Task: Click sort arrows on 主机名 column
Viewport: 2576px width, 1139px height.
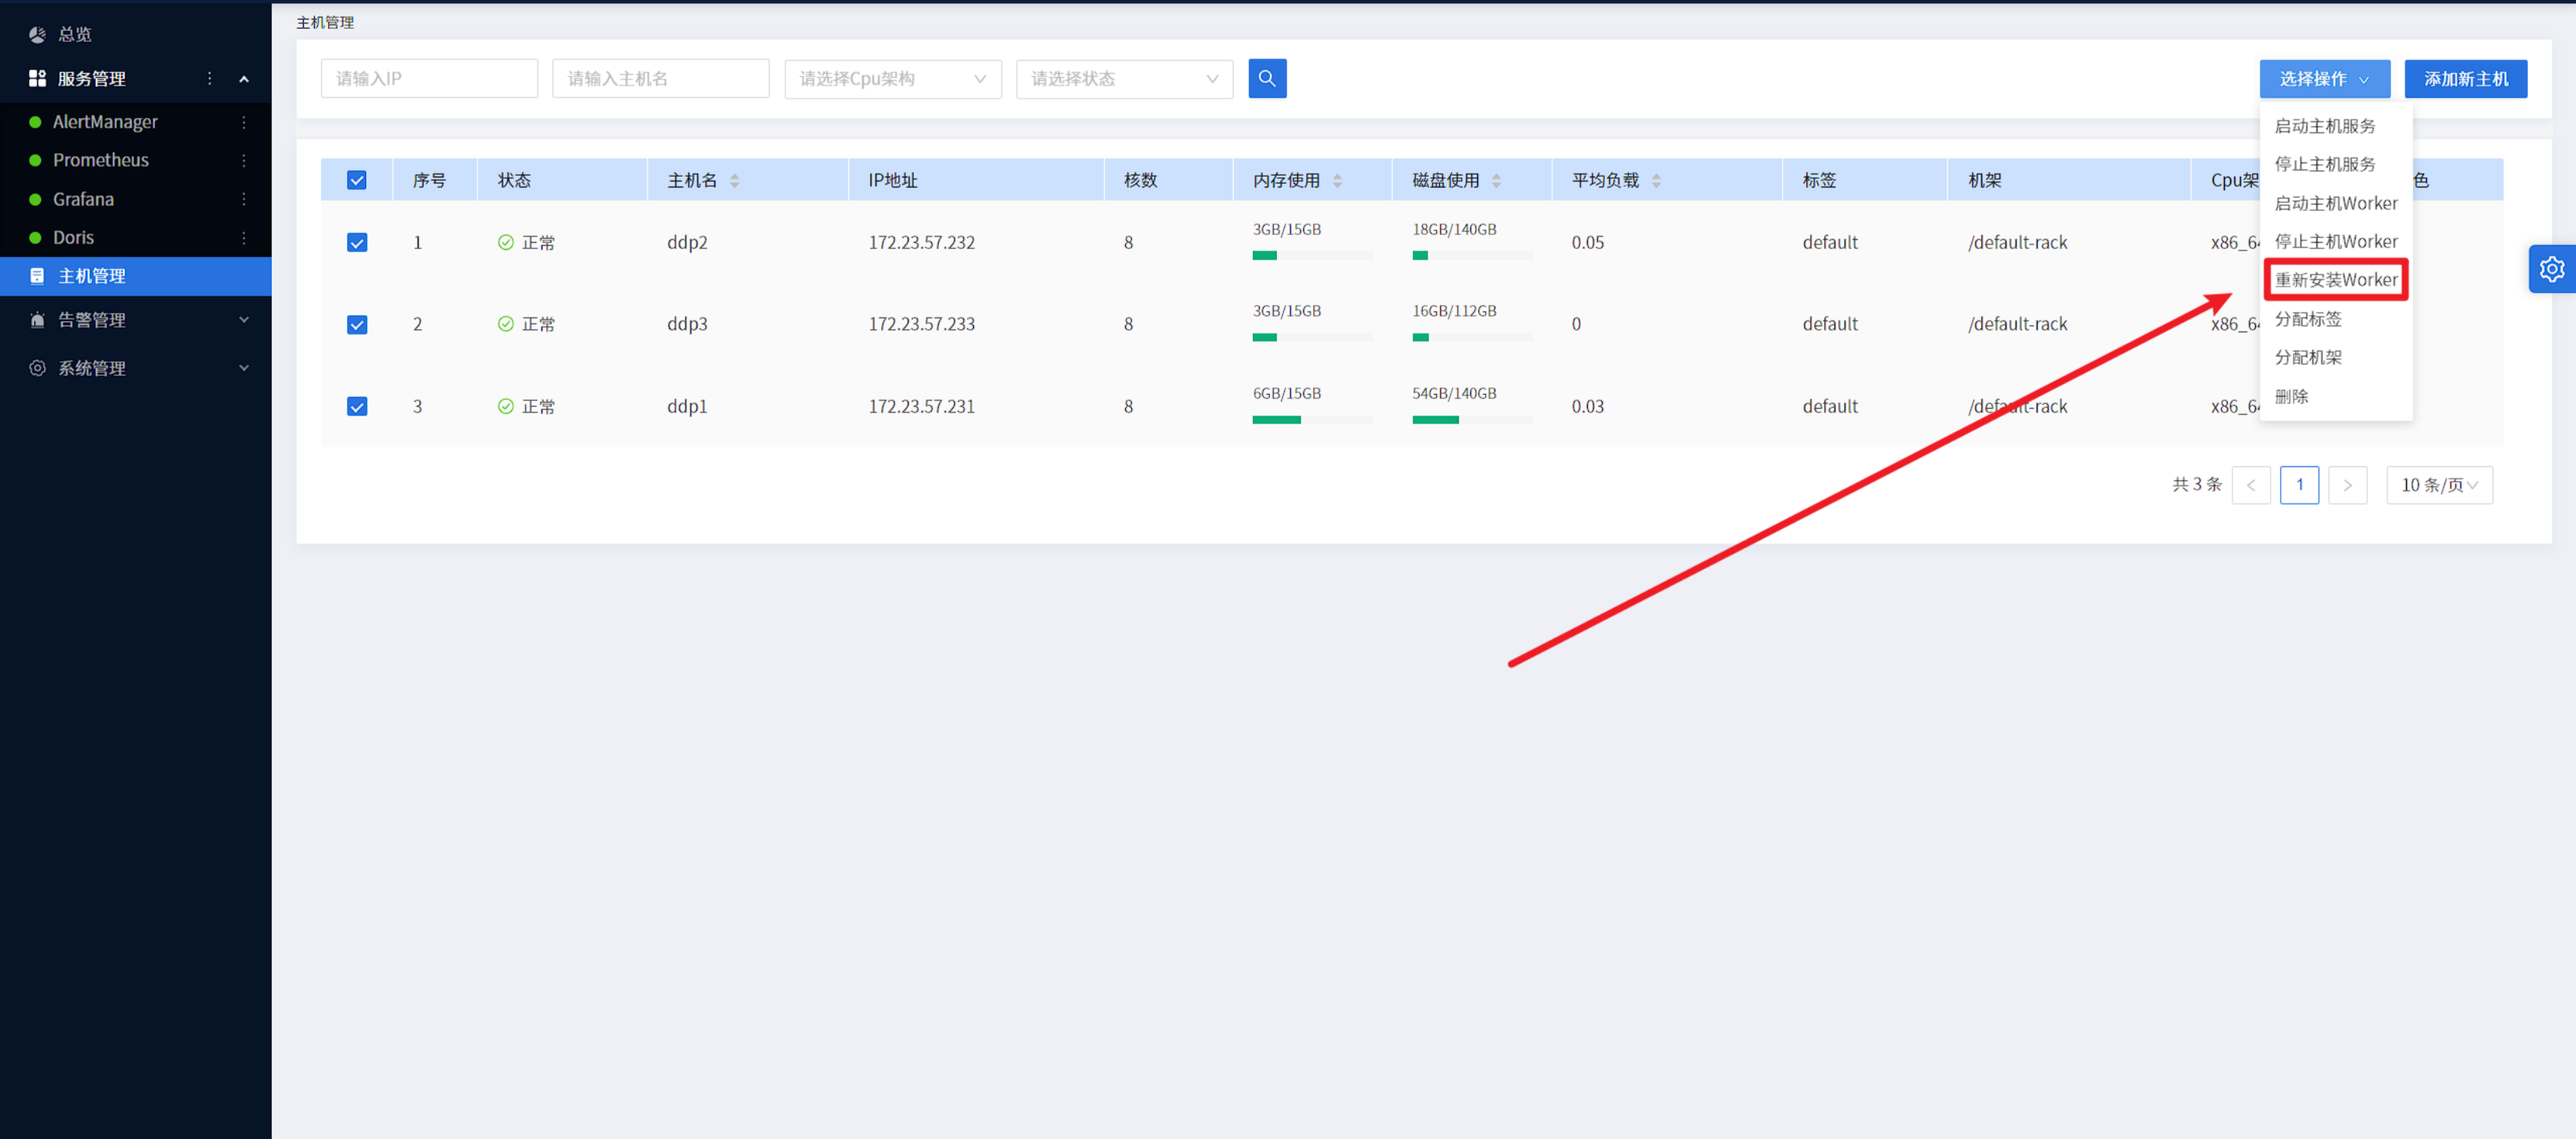Action: coord(735,181)
